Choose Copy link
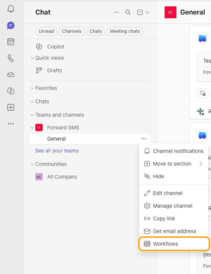Screen dimensions: 211x274 pos(174,218)
